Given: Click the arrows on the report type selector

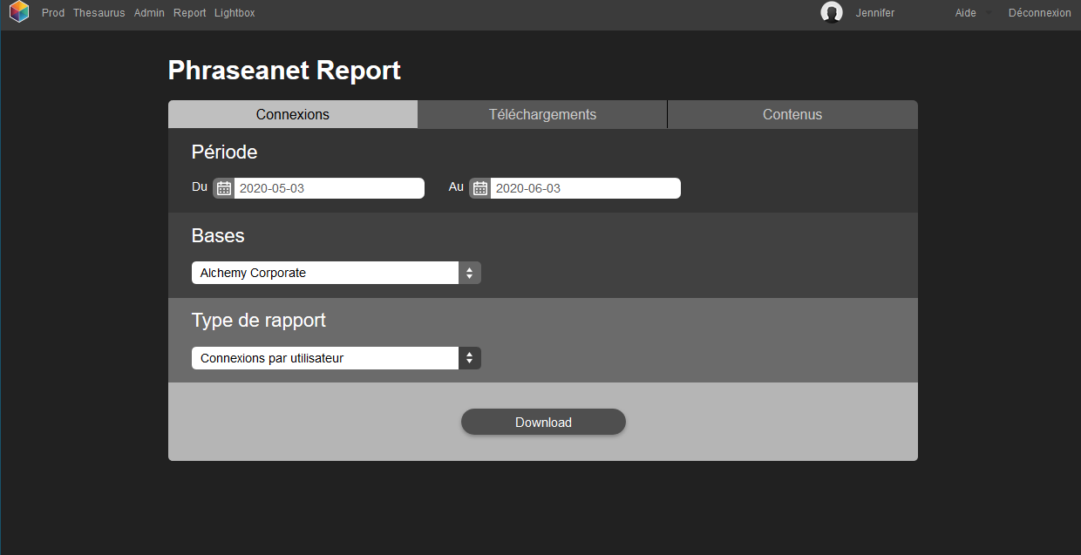Looking at the screenshot, I should coord(470,357).
